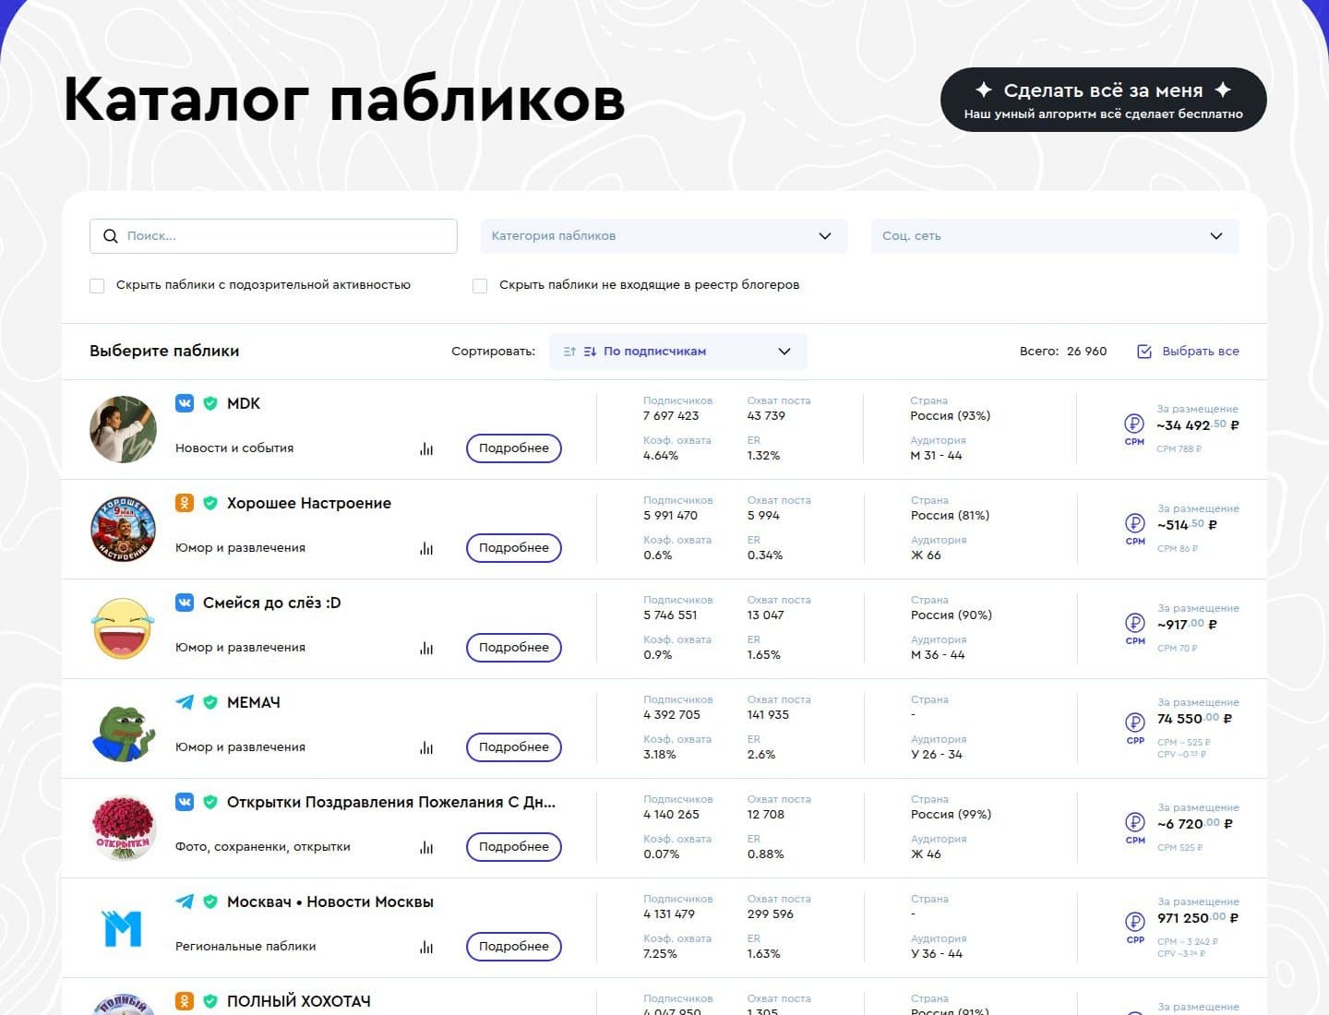Click Подробнее for Открытки Поздравления

(514, 847)
